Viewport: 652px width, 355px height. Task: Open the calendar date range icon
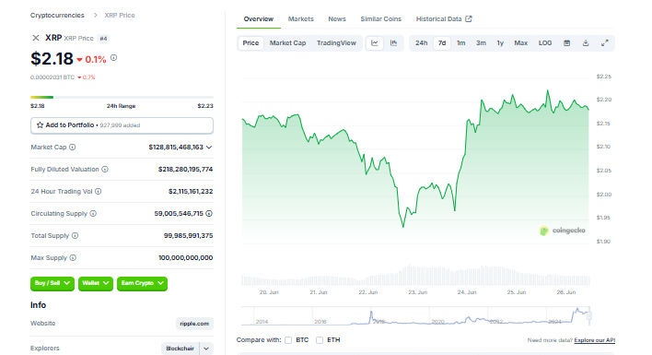click(x=566, y=42)
